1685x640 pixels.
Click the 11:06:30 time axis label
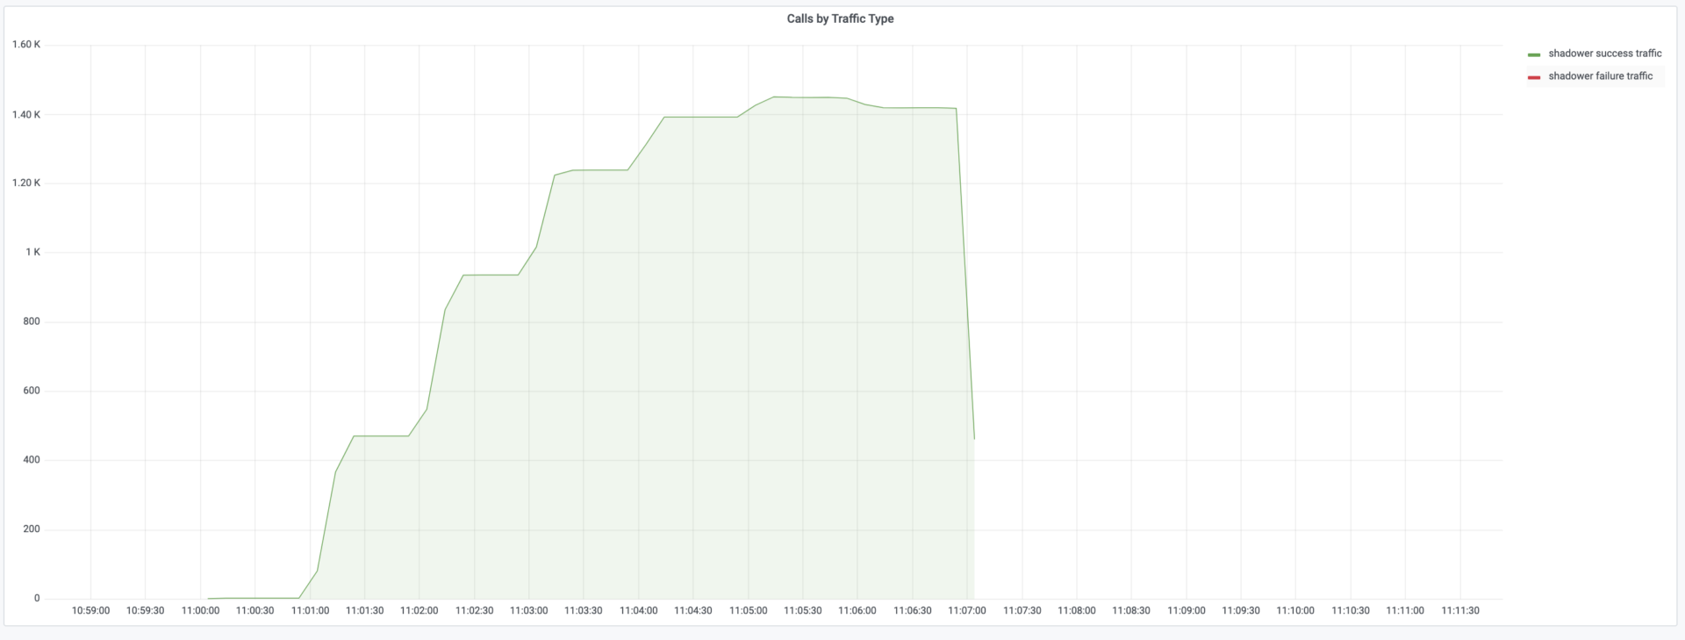(913, 611)
